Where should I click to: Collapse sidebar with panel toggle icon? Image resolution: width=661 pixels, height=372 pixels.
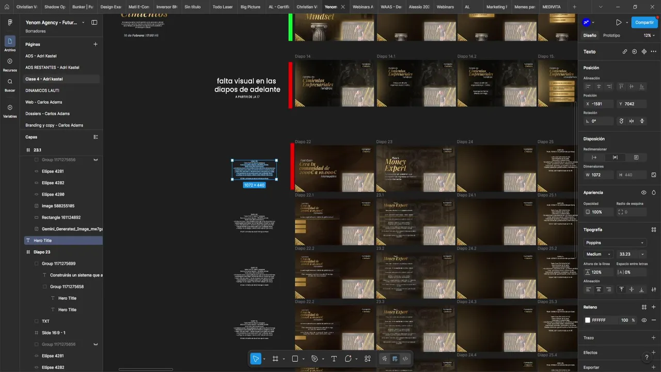pos(94,23)
